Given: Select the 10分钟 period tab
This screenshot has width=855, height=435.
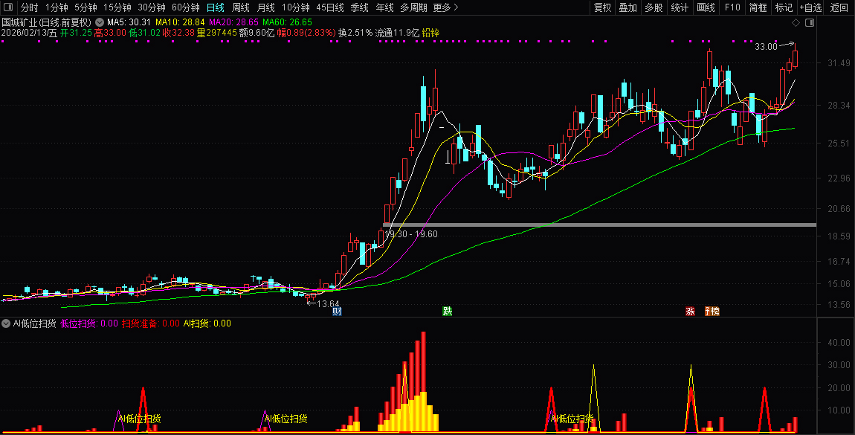Looking at the screenshot, I should [x=296, y=7].
